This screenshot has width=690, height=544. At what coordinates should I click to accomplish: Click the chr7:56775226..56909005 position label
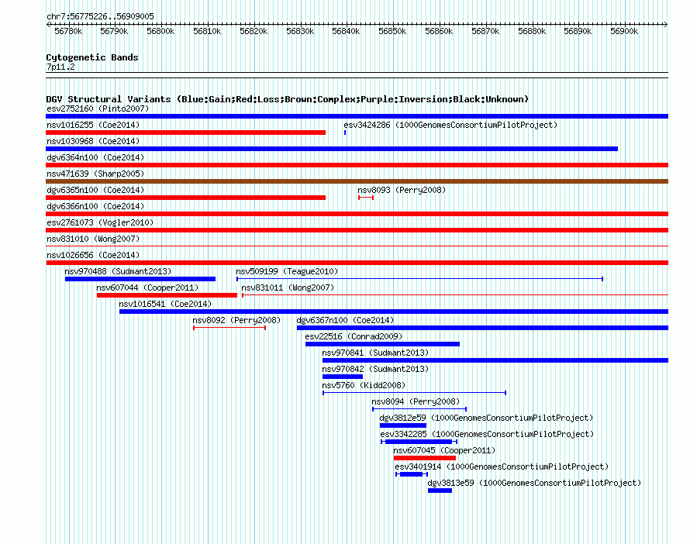(x=100, y=16)
